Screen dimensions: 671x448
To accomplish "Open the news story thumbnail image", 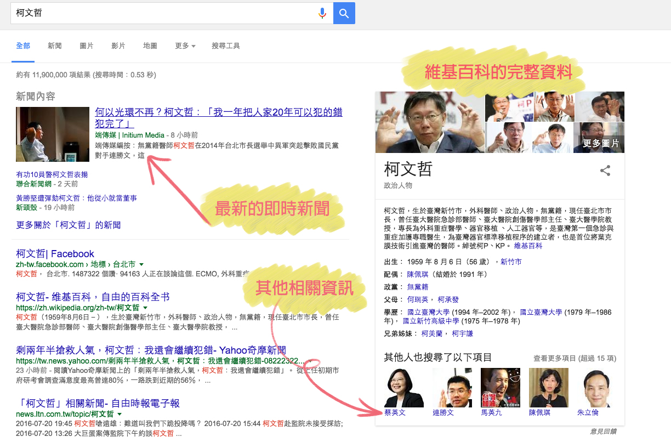I will pyautogui.click(x=53, y=134).
